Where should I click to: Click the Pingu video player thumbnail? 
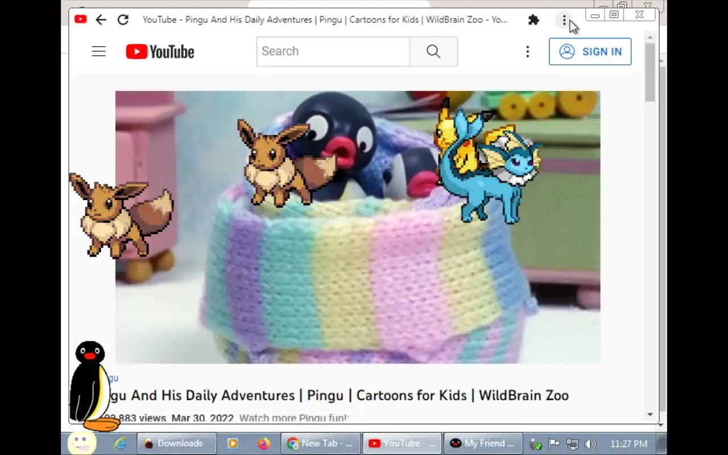(x=357, y=227)
